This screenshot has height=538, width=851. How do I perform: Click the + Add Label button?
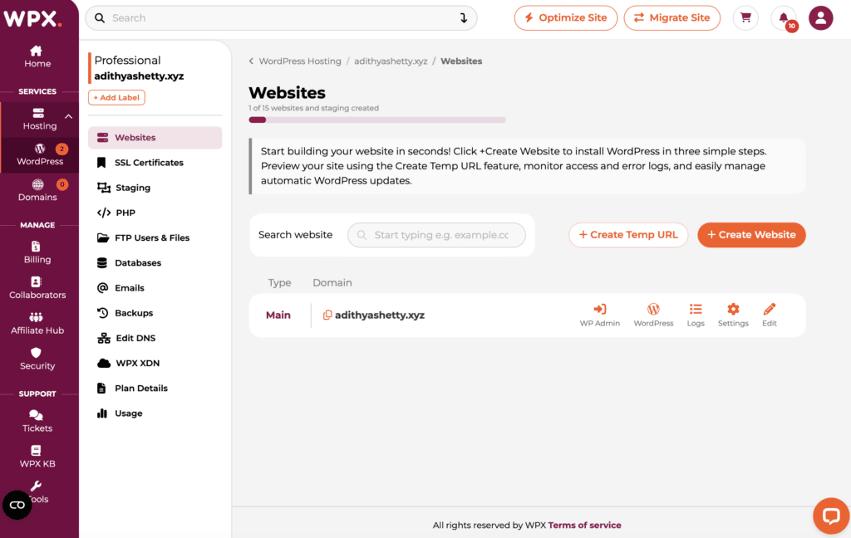[116, 98]
